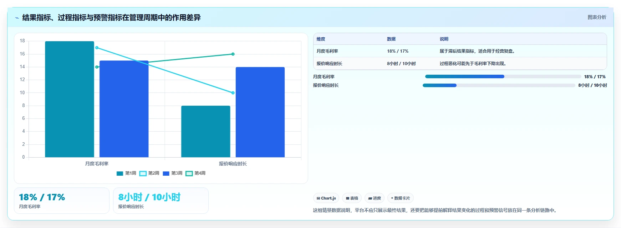Click the 第3周 bar for 月度毛利率

pos(124,109)
